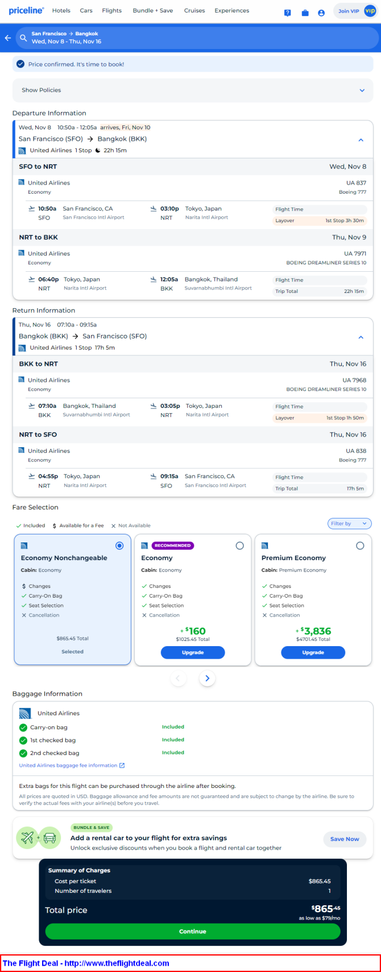Click the Economy Nonchangeable fare card title
Screen dimensions: 381x972
64,558
